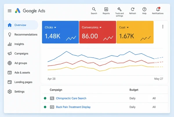The width and height of the screenshot is (174, 117).
Task: Click the 86.00 conversions value
Action: (90, 36)
